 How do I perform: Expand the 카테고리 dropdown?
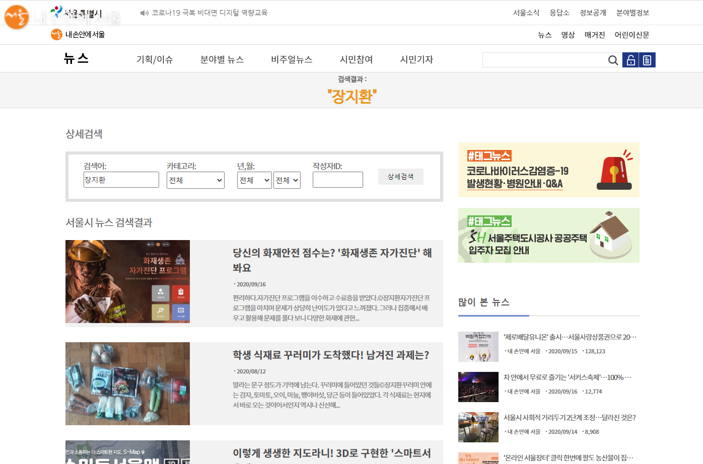click(195, 180)
